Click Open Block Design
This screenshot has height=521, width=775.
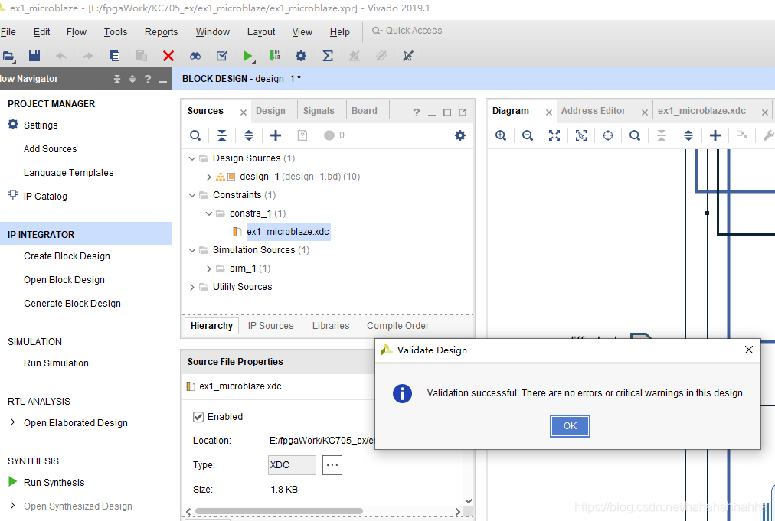(64, 280)
